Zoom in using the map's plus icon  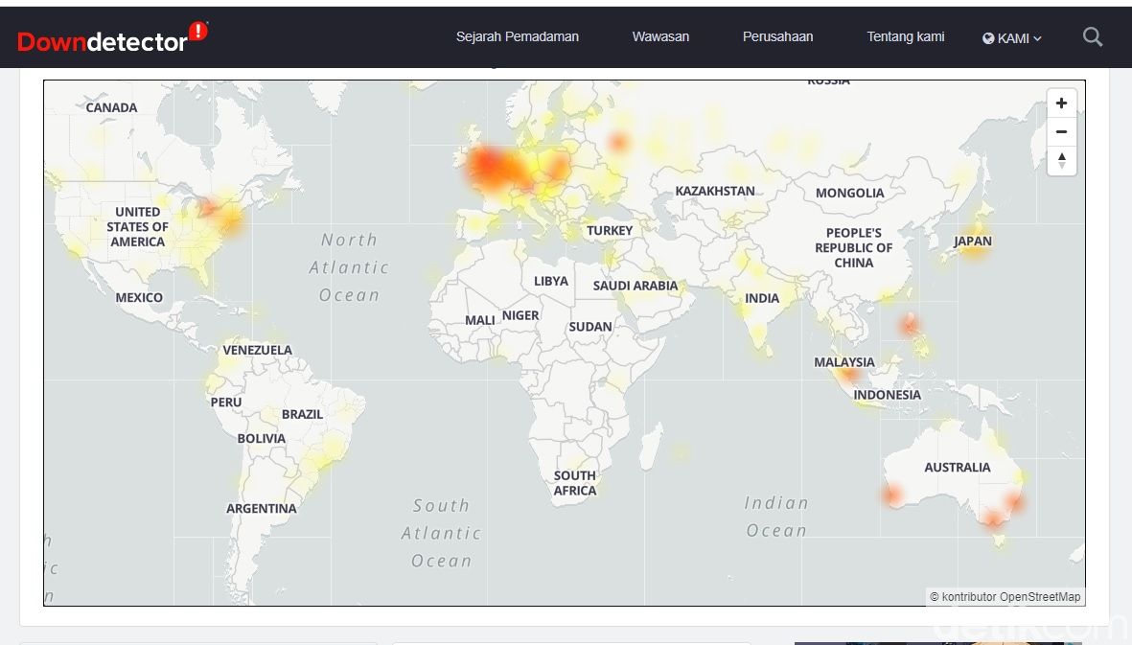click(1061, 103)
